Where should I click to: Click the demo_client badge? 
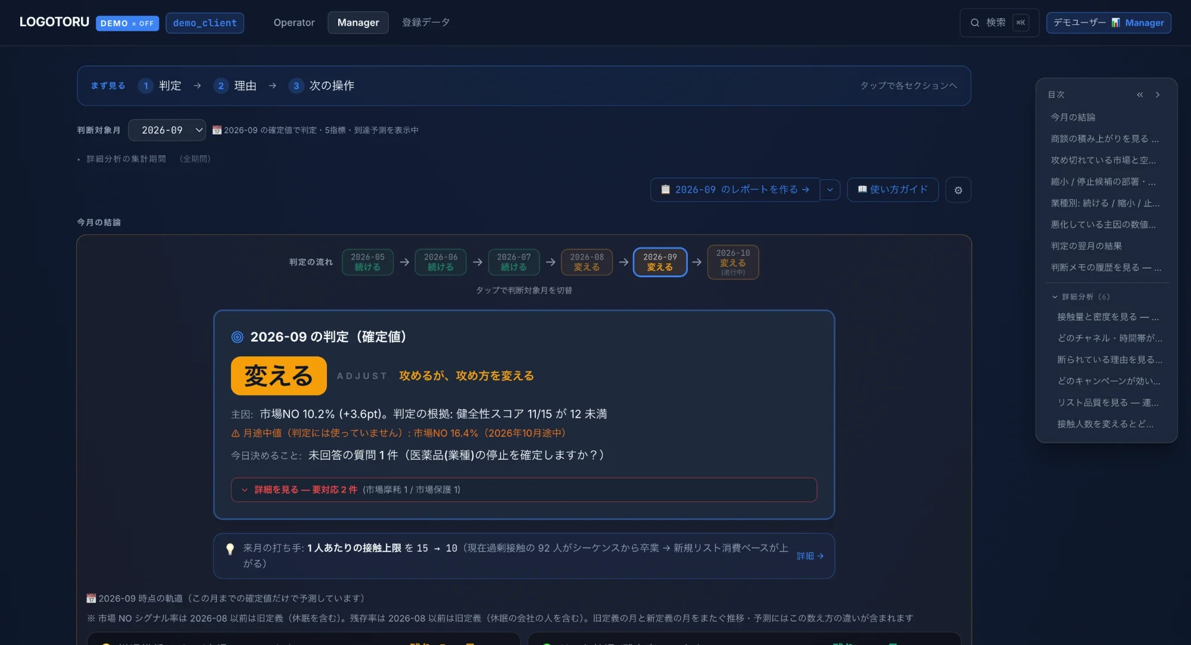[x=205, y=23]
